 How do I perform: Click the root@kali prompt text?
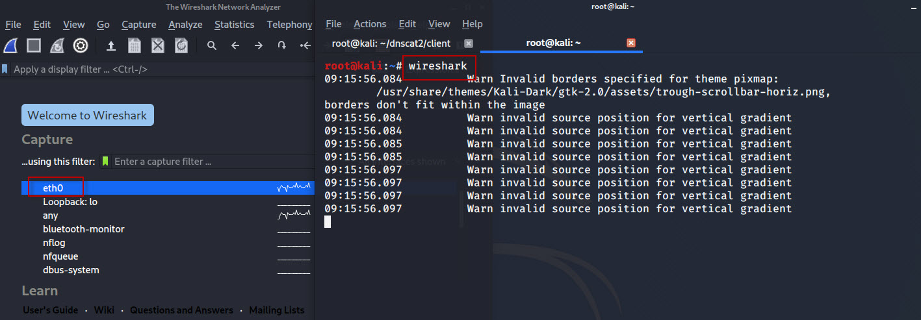tap(354, 66)
